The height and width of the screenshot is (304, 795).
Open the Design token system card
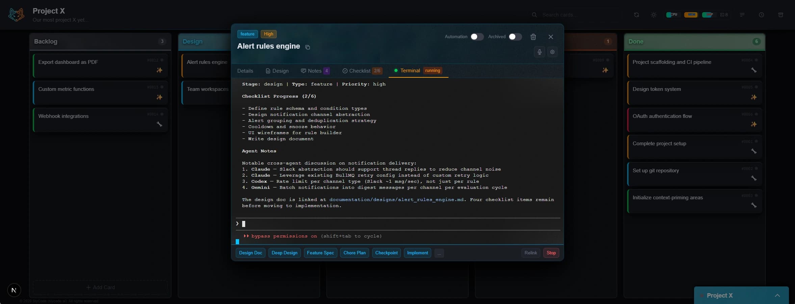click(694, 93)
